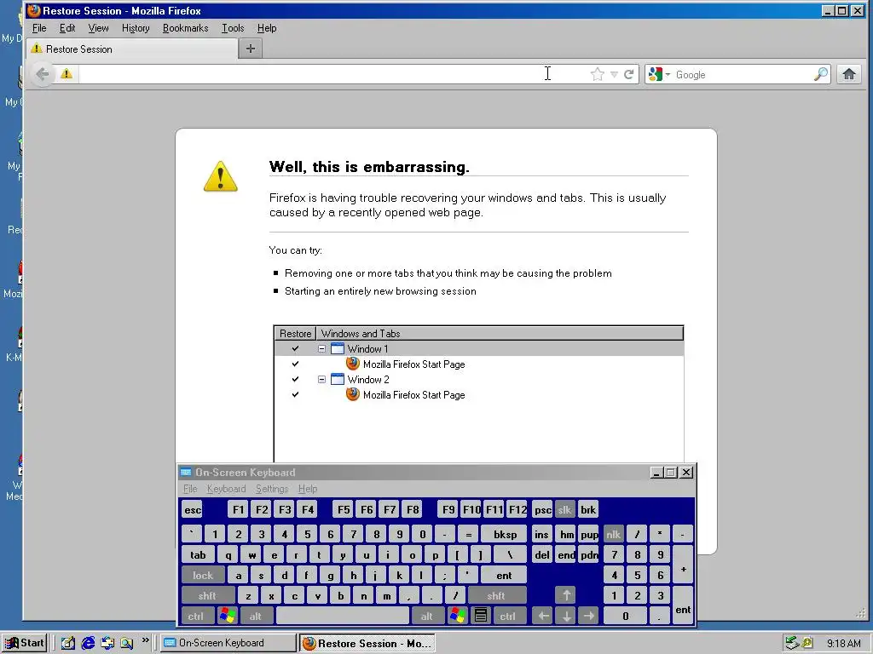
Task: Click the F5 key on On-Screen Keyboard
Action: [x=344, y=509]
